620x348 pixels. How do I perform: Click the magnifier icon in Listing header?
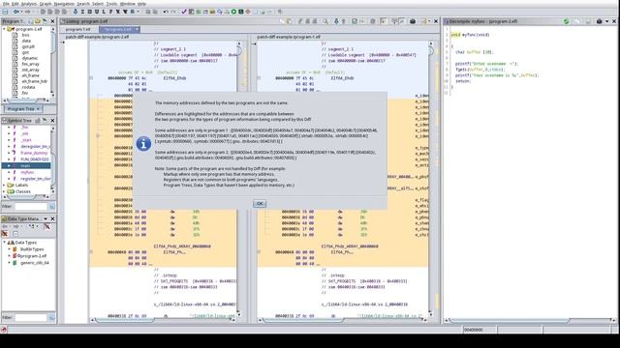[x=325, y=21]
